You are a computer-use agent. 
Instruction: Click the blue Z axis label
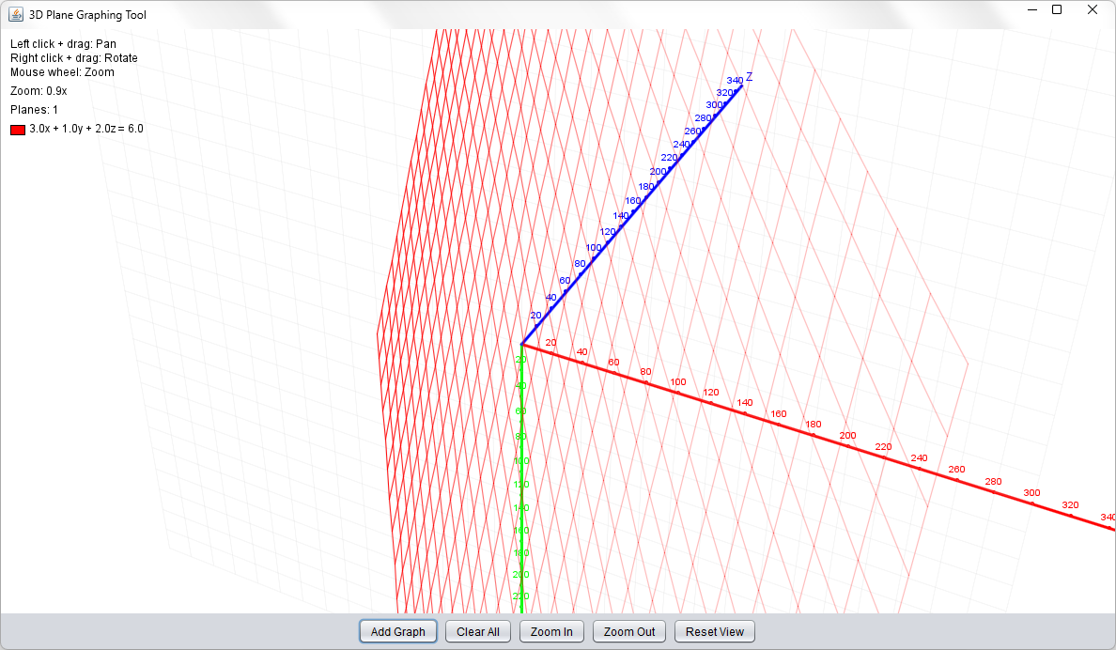pyautogui.click(x=750, y=78)
